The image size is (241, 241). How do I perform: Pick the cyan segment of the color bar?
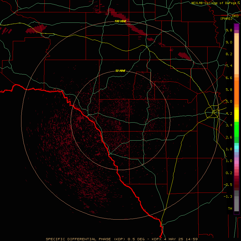coord(236,147)
